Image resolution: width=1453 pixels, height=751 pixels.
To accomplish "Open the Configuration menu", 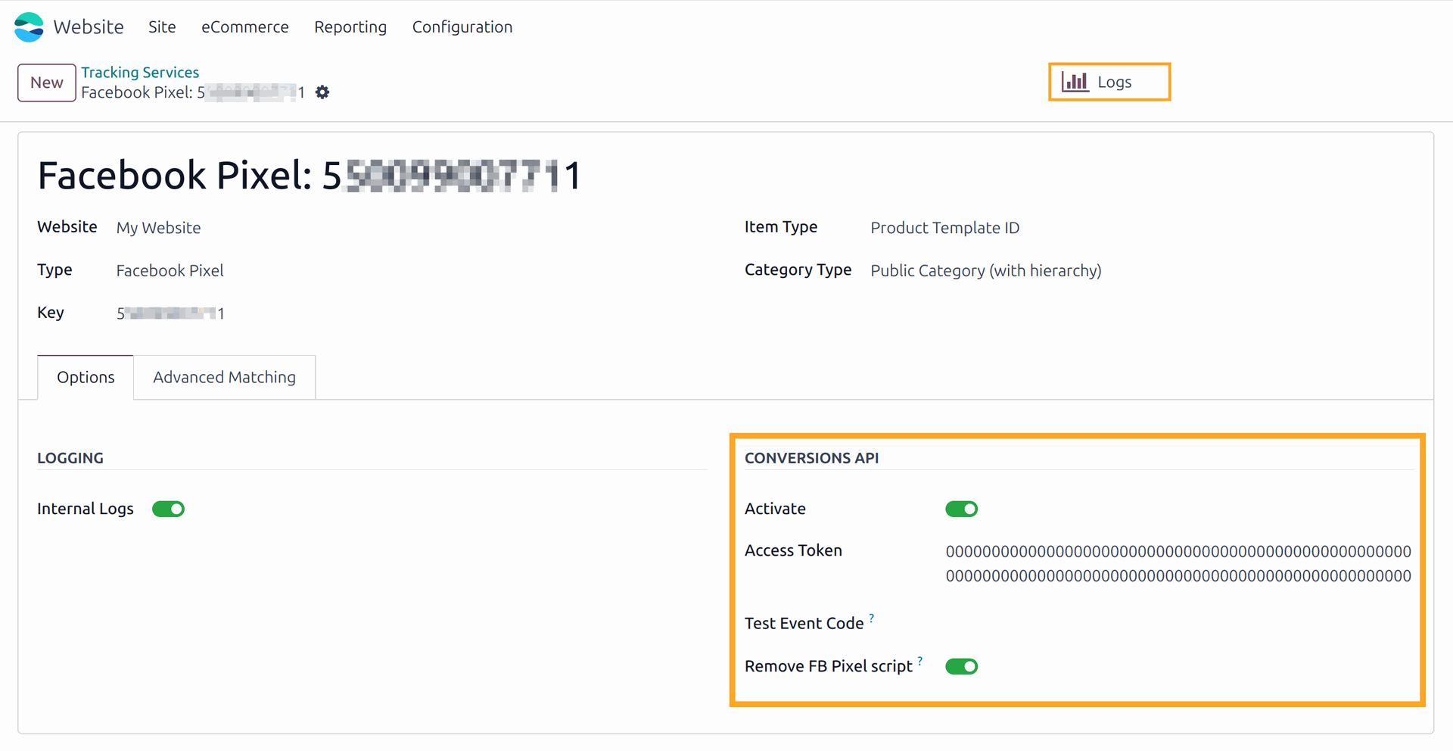I will coord(462,27).
